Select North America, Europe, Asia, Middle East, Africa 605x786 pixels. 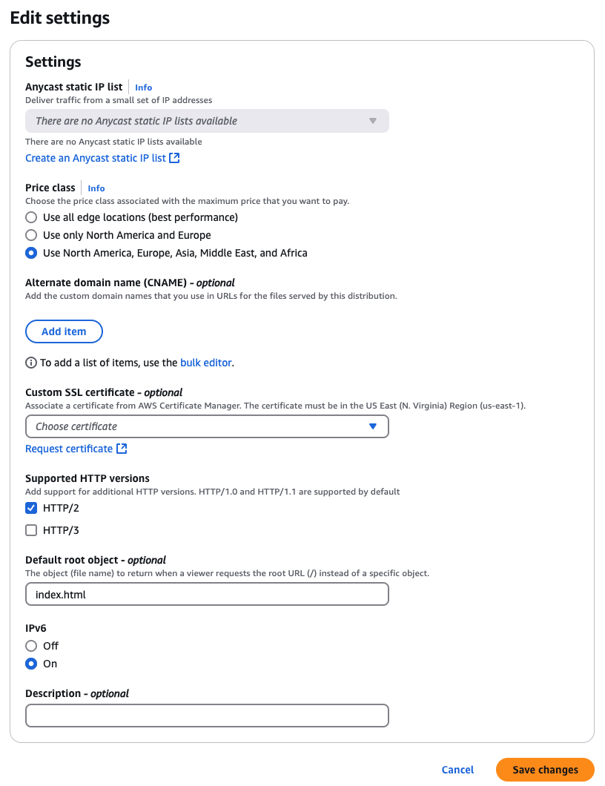(x=31, y=253)
